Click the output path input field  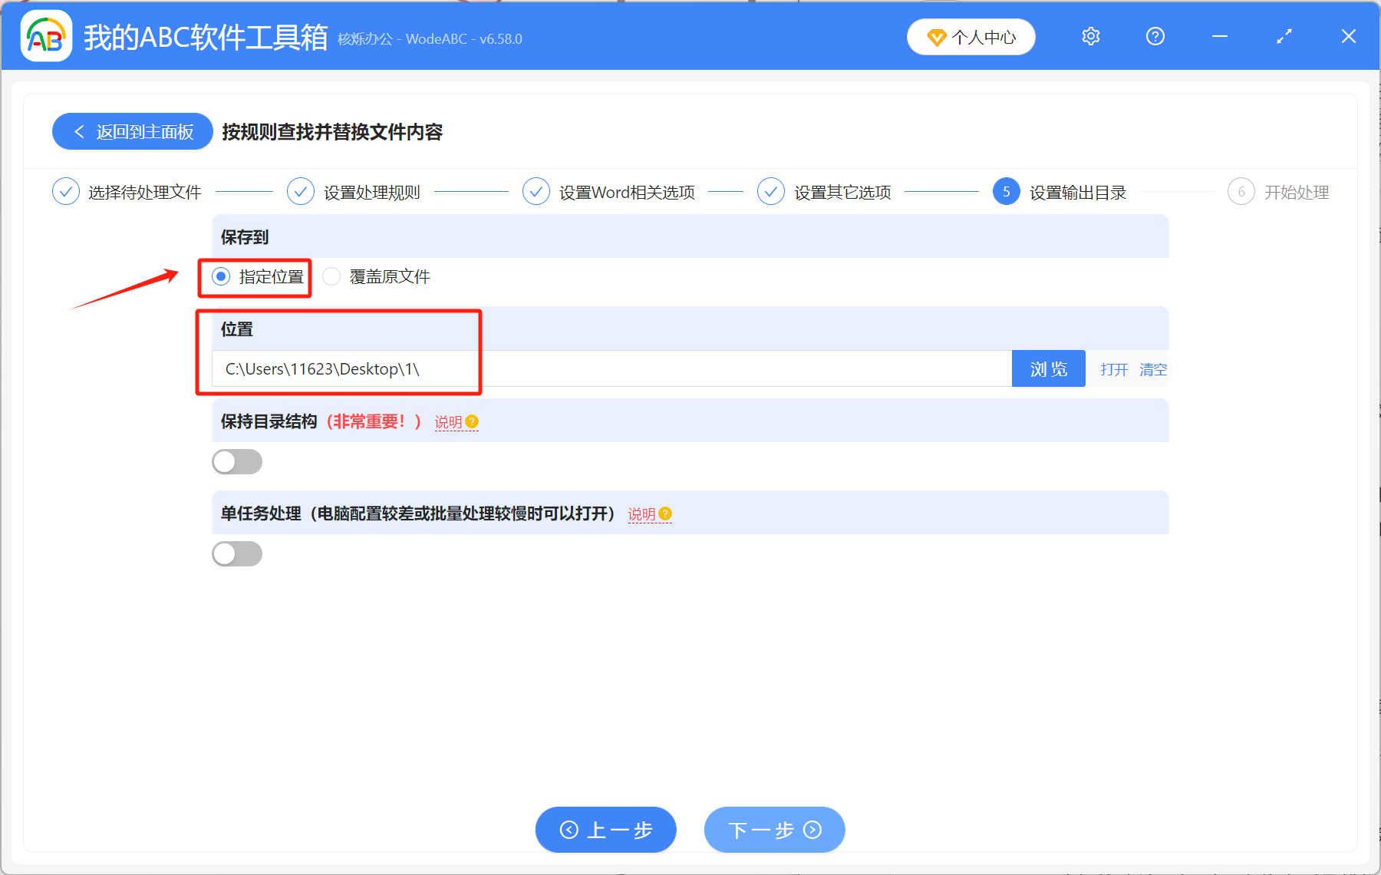point(612,368)
